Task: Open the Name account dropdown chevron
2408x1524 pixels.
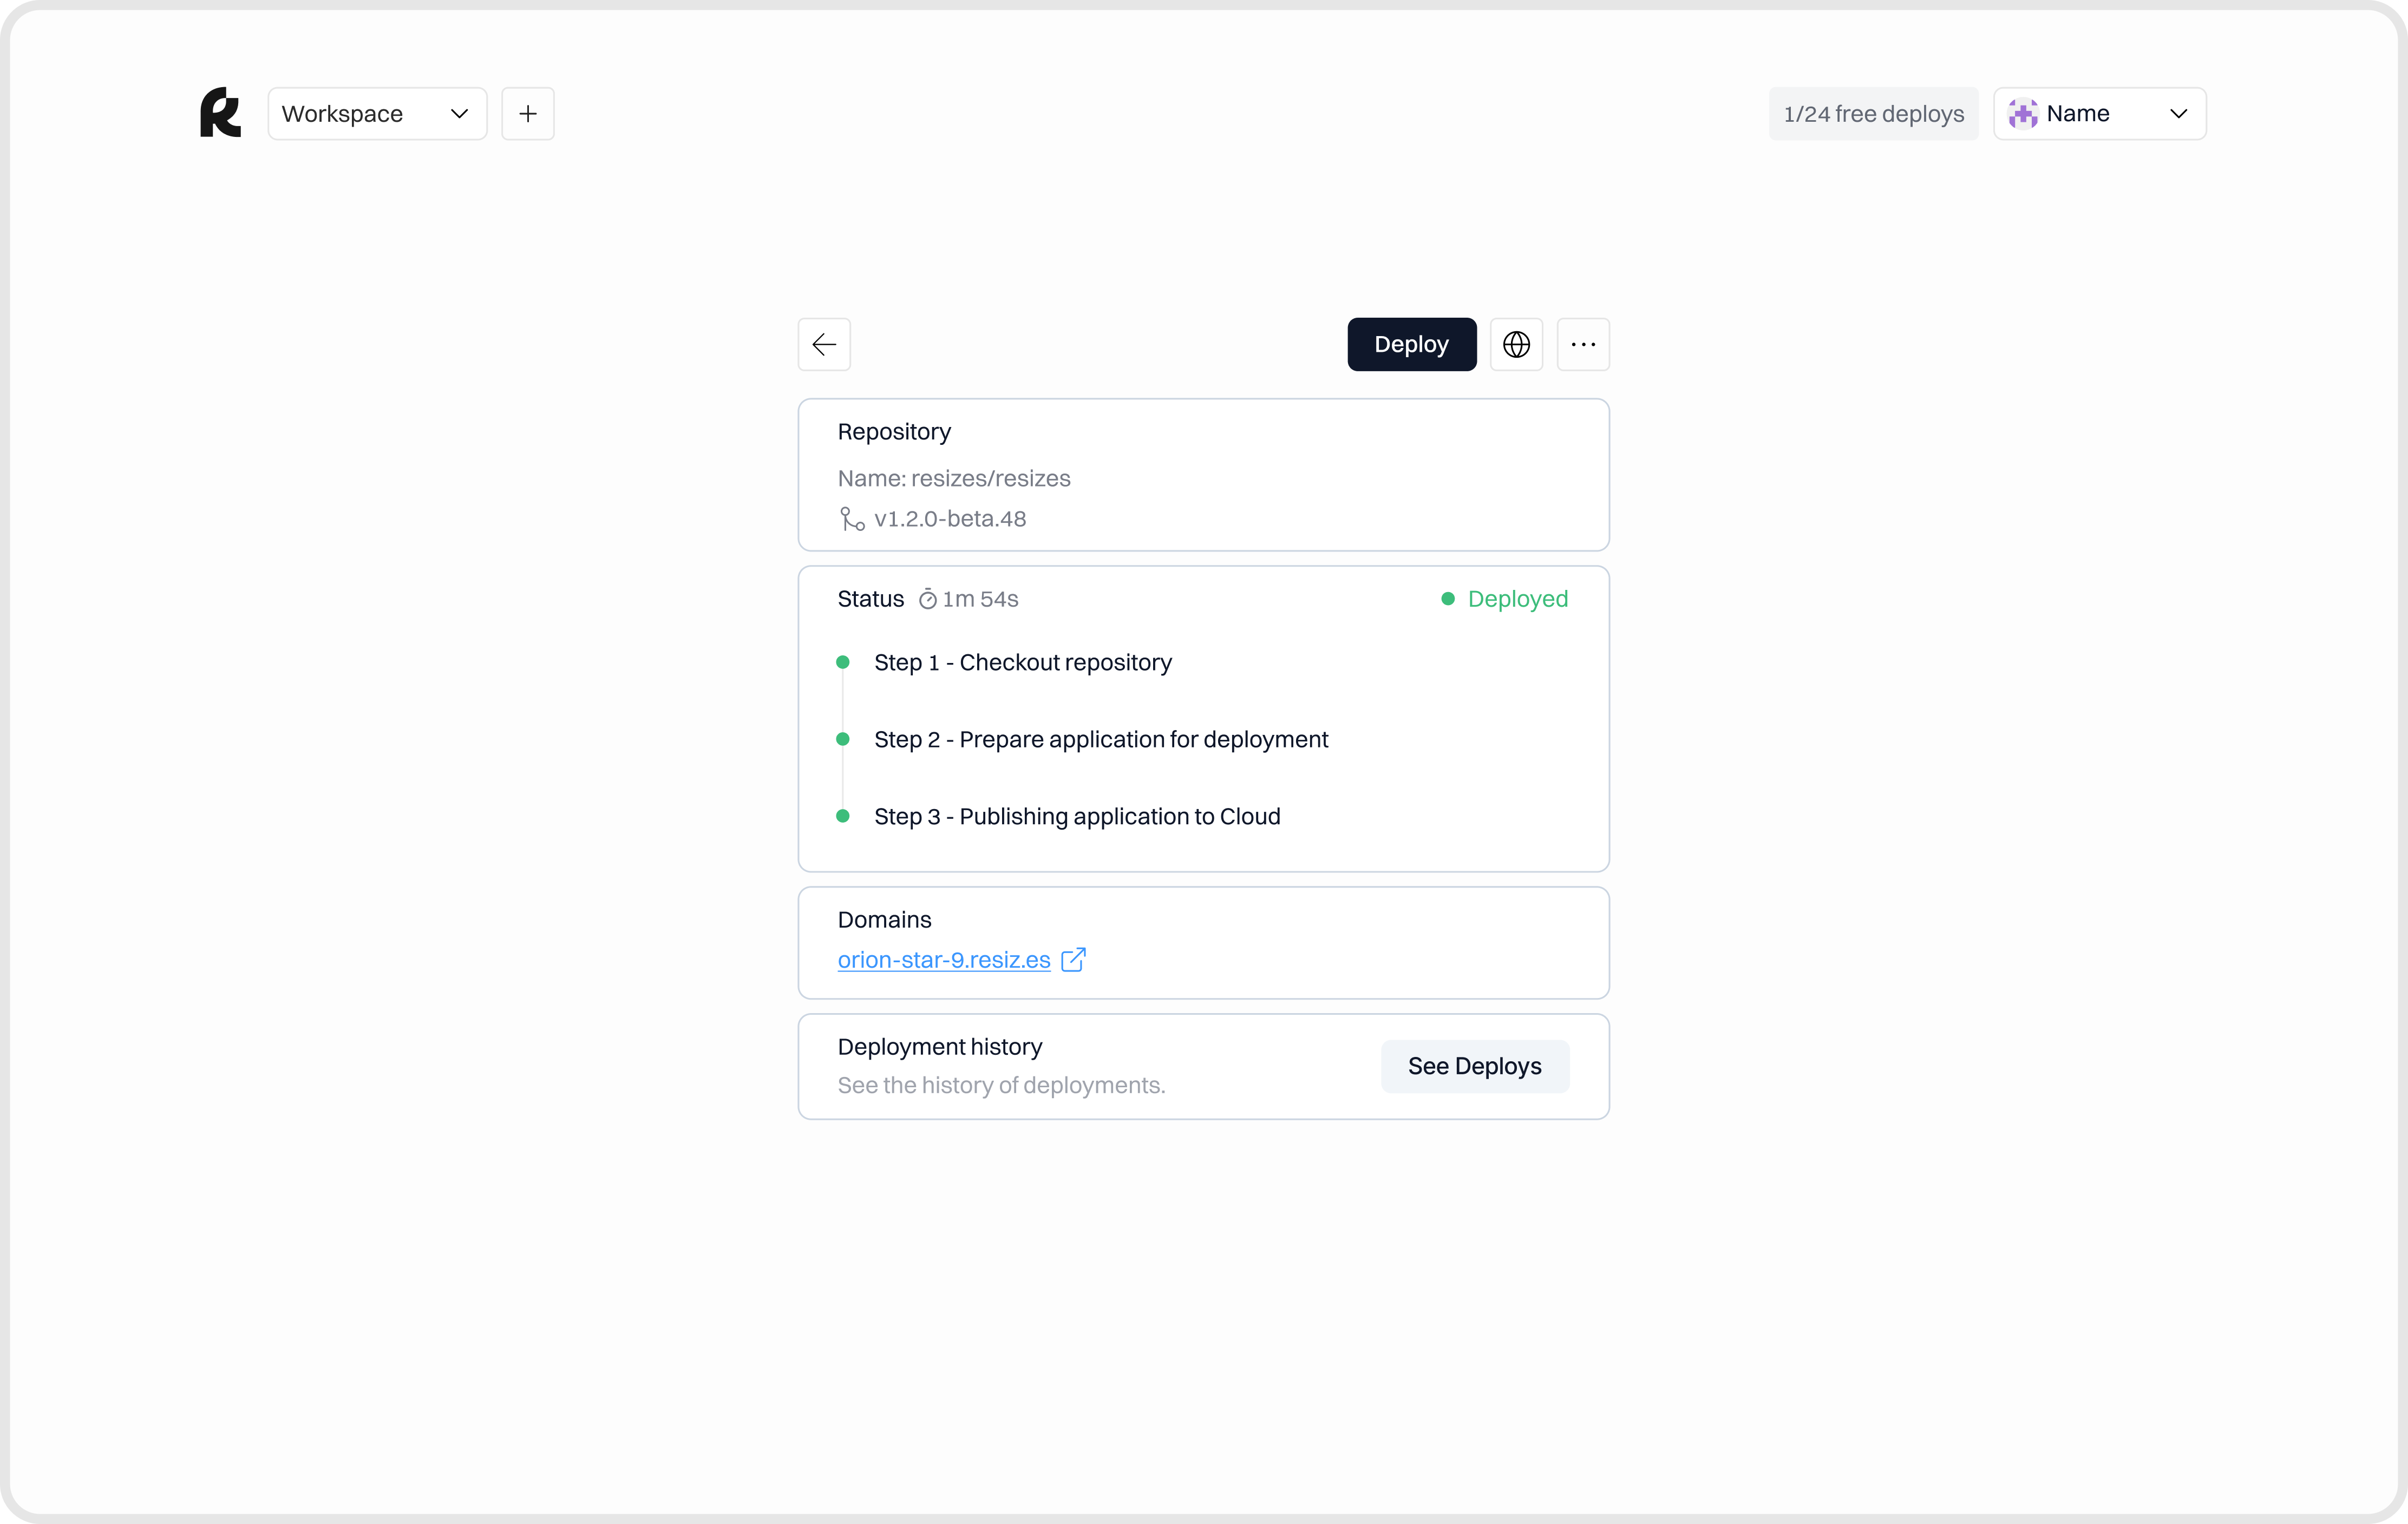Action: click(2178, 114)
